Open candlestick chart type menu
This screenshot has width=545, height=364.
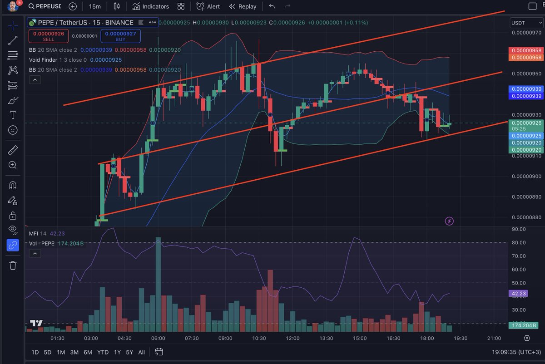pyautogui.click(x=117, y=6)
